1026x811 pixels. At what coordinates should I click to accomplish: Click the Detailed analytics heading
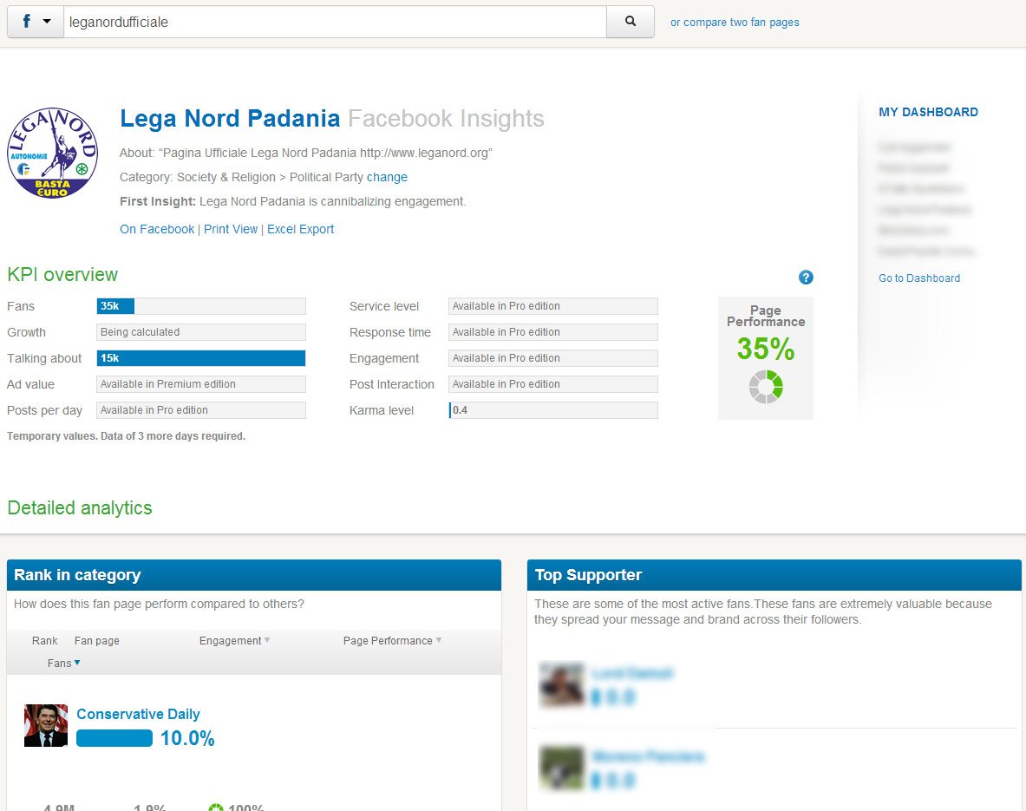pos(79,508)
